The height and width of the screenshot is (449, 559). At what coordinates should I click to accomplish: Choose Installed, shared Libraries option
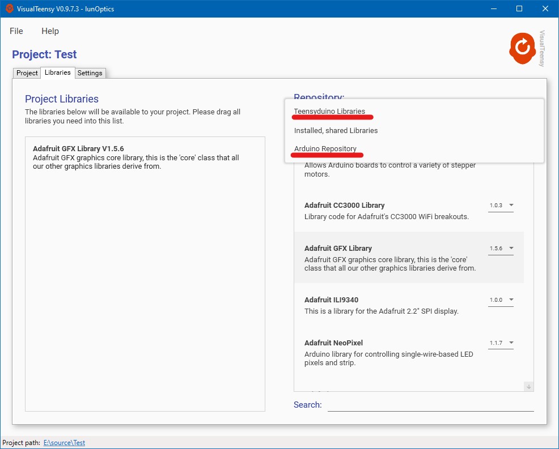point(414,130)
